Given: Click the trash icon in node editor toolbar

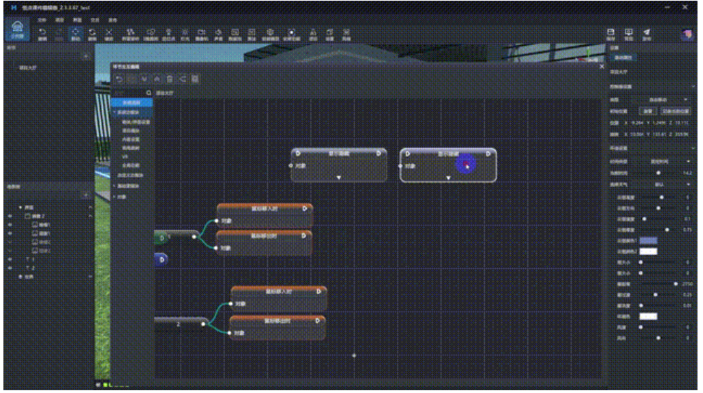Looking at the screenshot, I should click(170, 79).
